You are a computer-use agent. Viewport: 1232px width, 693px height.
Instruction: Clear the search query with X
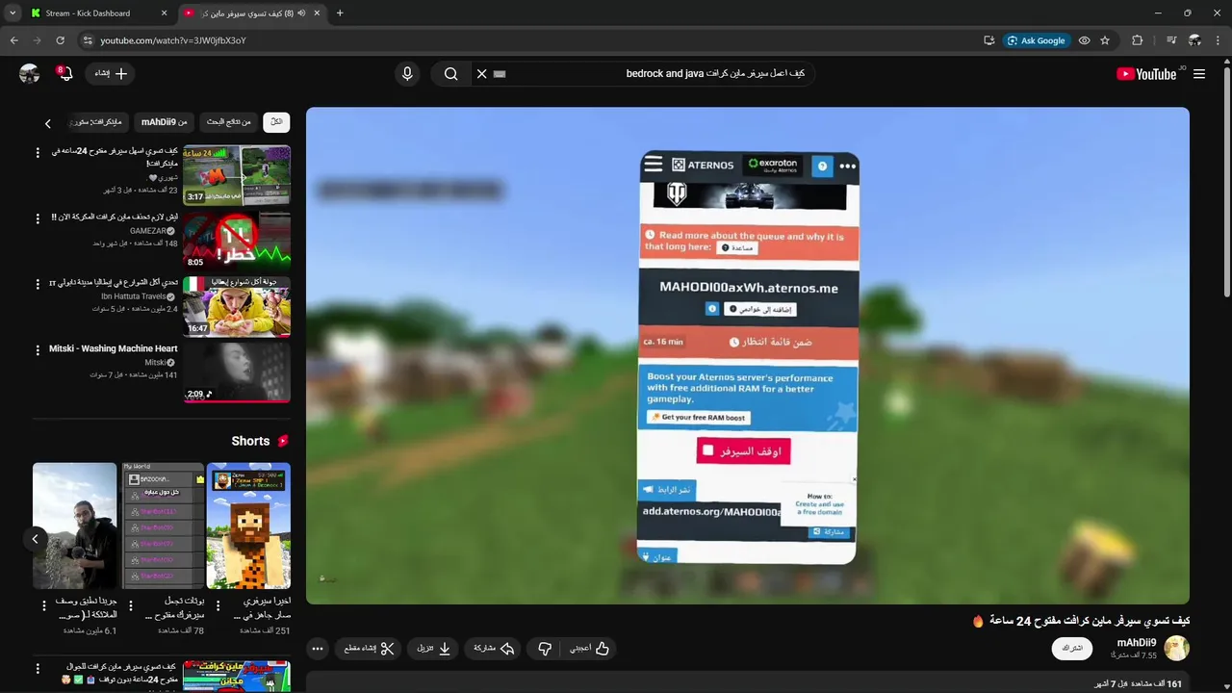(481, 73)
